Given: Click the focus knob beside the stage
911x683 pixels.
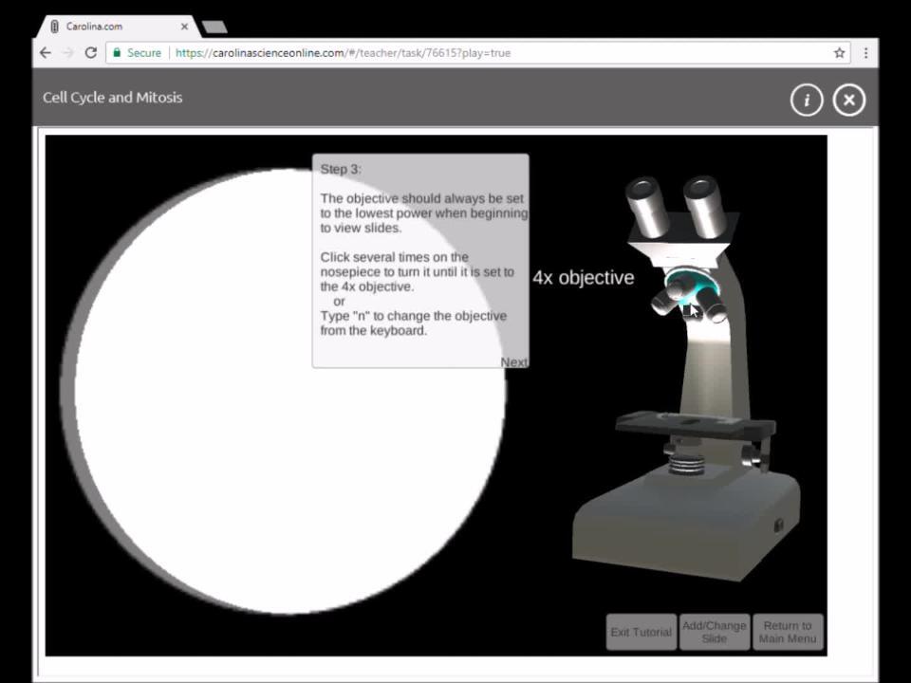Looking at the screenshot, I should pyautogui.click(x=753, y=453).
